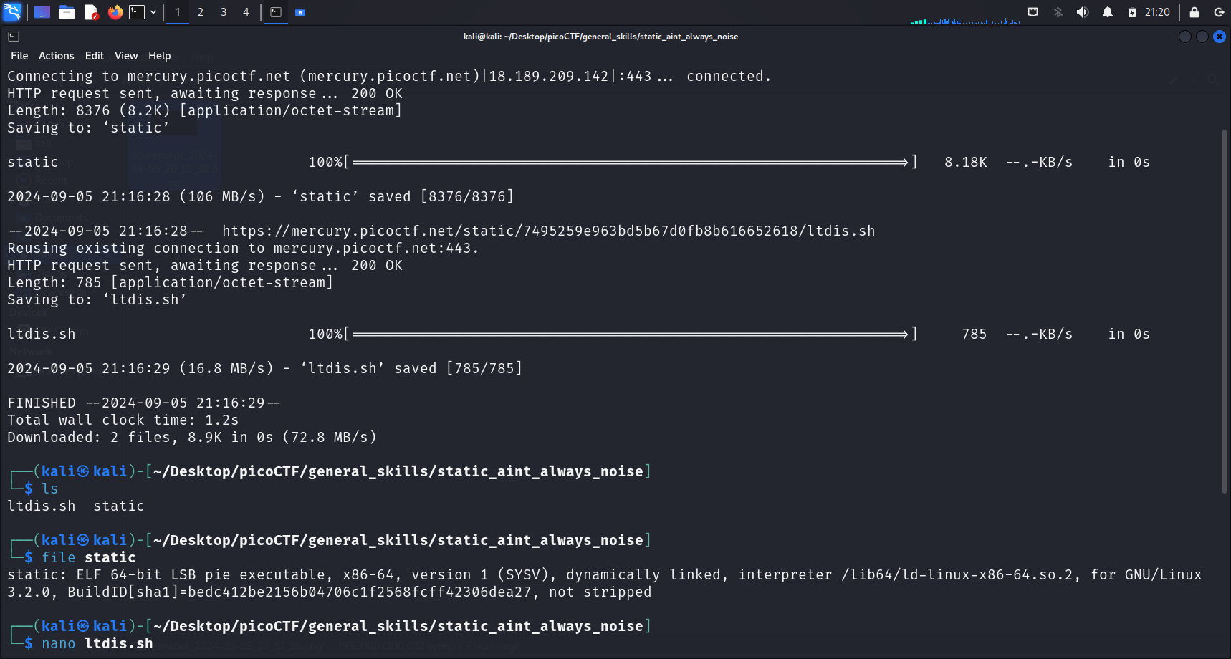Switch to workspace 4
Image resolution: width=1231 pixels, height=659 pixels.
click(x=246, y=12)
